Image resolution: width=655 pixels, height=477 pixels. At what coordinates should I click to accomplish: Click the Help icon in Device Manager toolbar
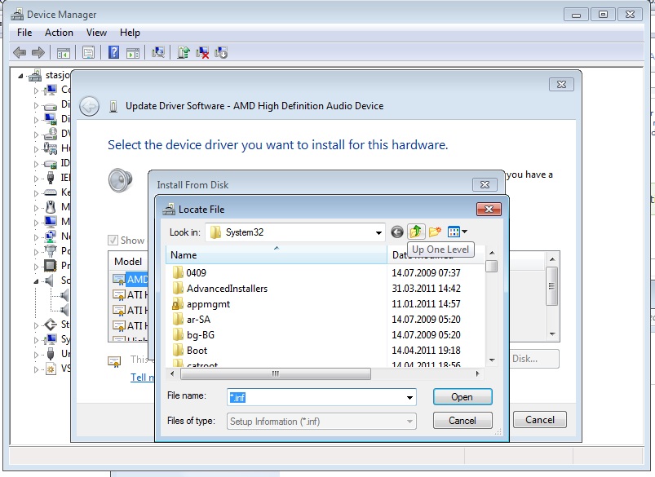pyautogui.click(x=113, y=52)
